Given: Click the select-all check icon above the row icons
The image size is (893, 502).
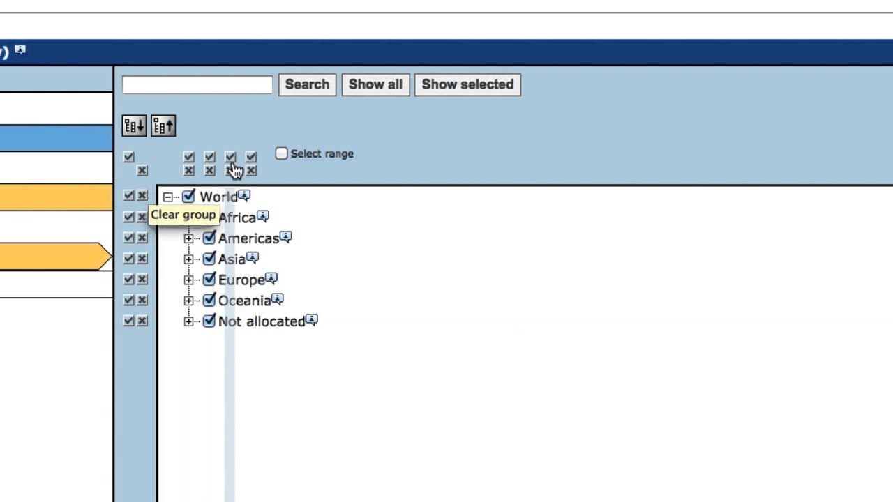Looking at the screenshot, I should 128,157.
